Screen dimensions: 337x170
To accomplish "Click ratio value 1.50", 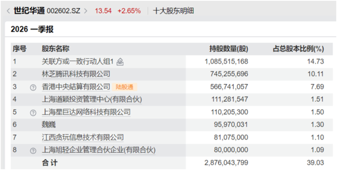I will (x=317, y=112).
